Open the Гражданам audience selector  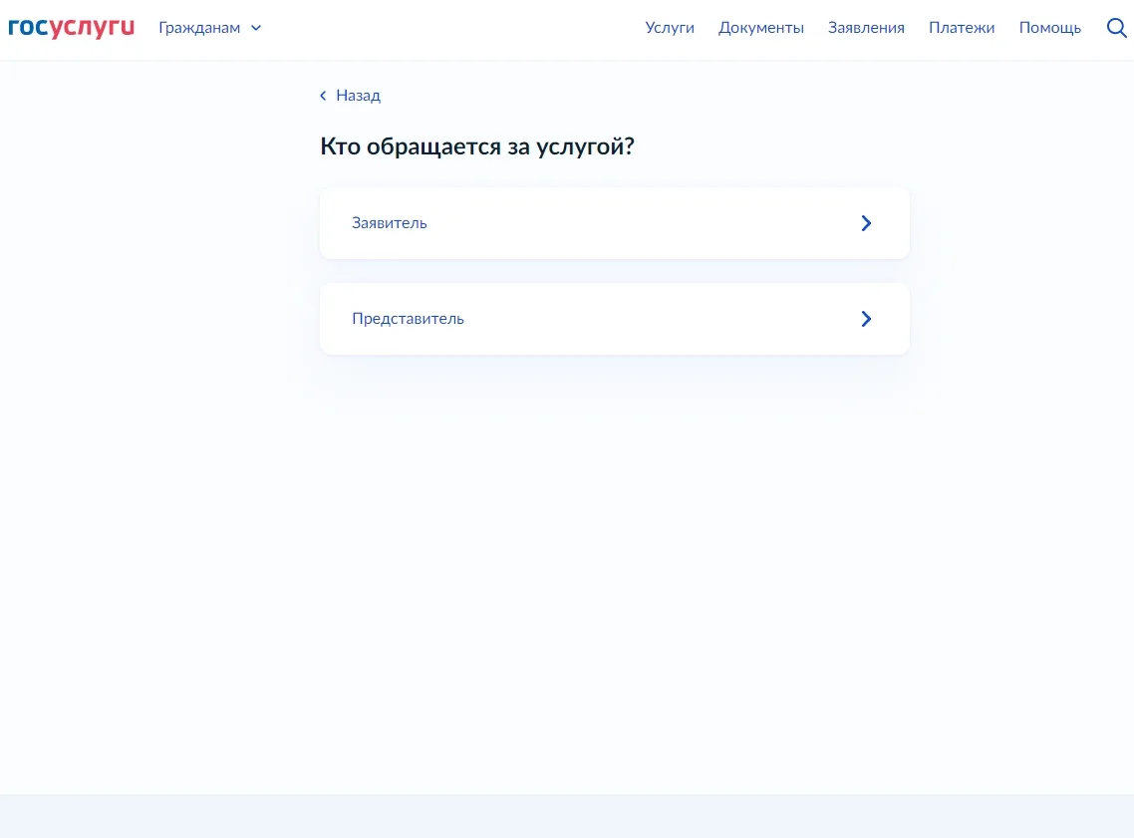point(199,28)
